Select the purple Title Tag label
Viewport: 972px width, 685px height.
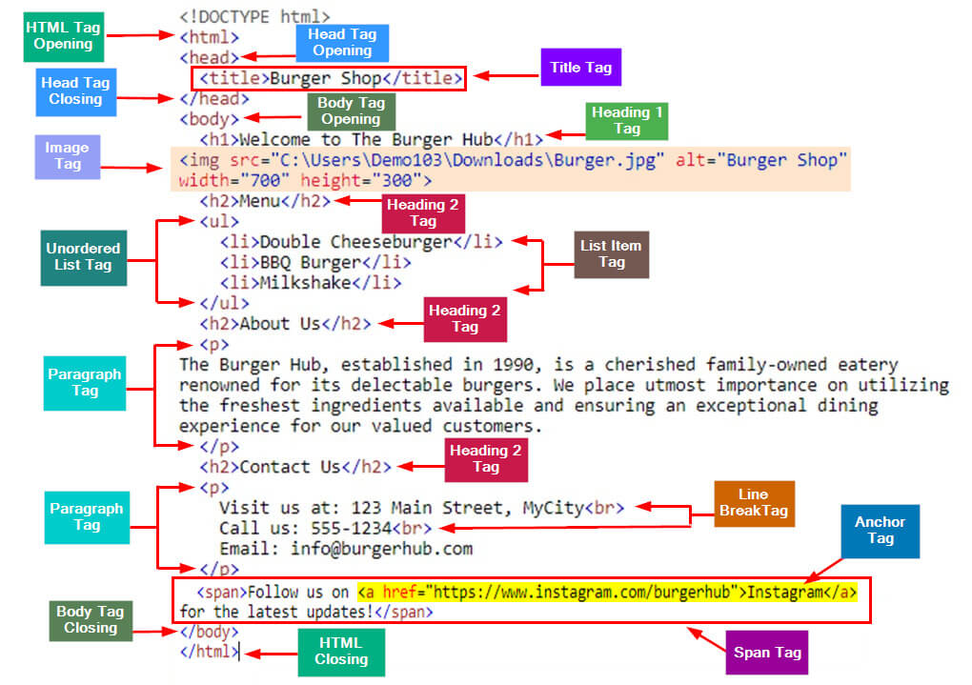pos(580,68)
